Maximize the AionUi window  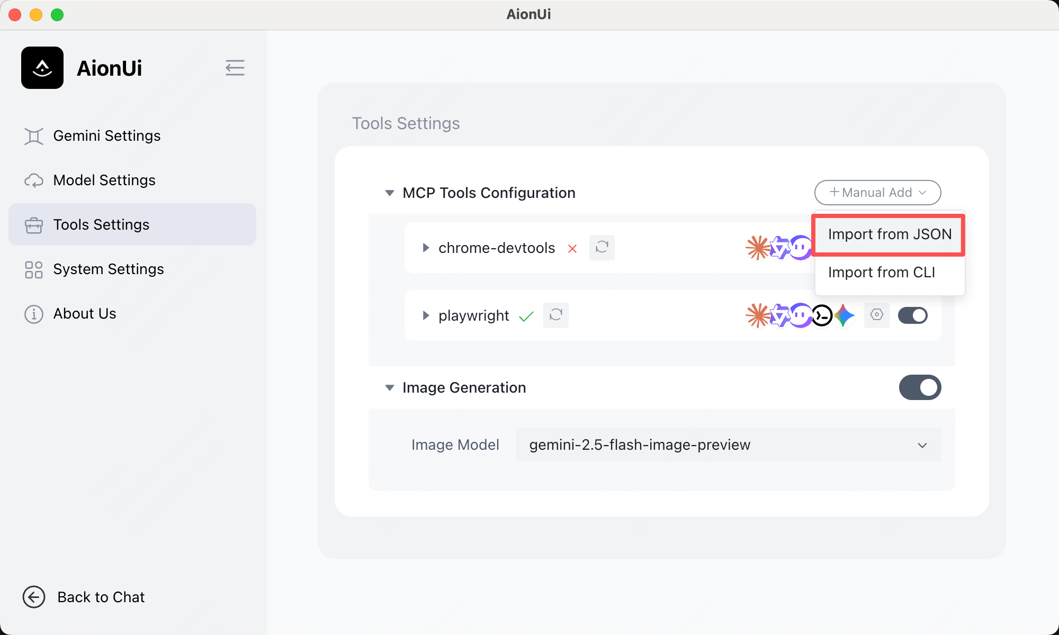pyautogui.click(x=57, y=15)
